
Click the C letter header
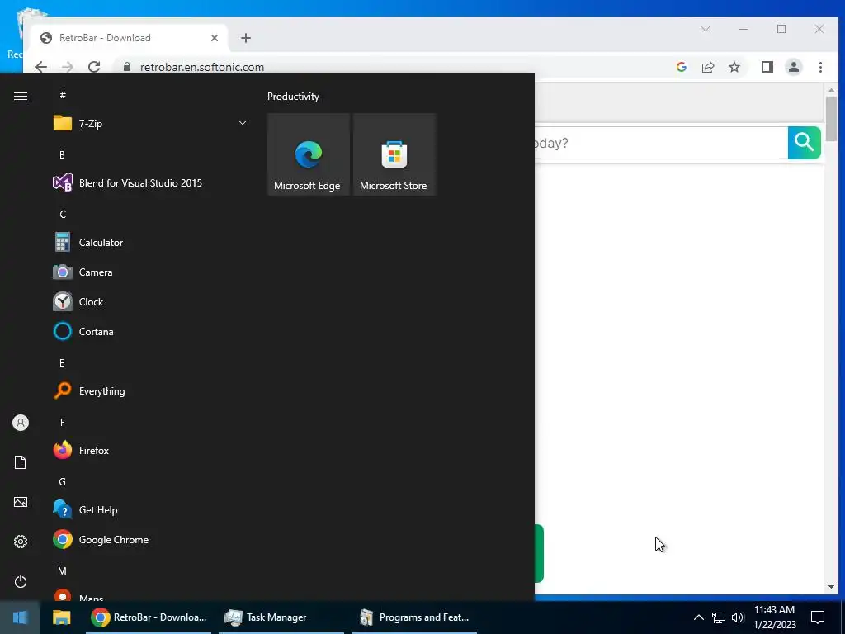pos(63,214)
